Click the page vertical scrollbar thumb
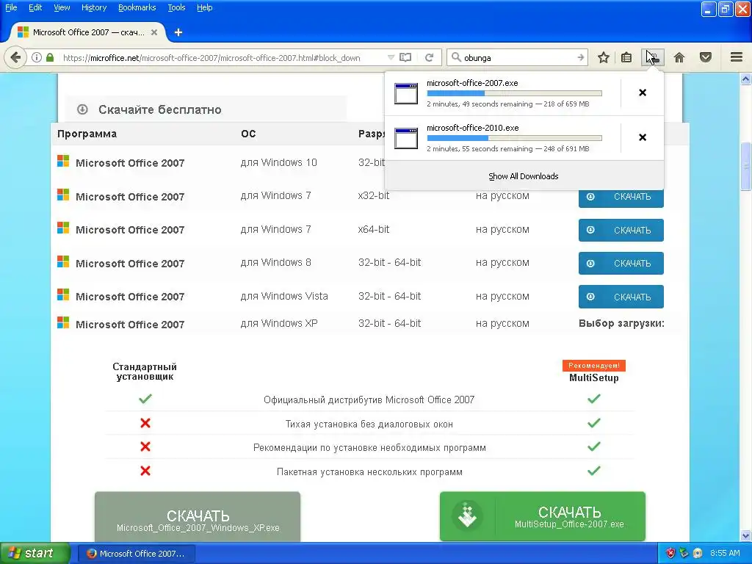 pos(746,166)
